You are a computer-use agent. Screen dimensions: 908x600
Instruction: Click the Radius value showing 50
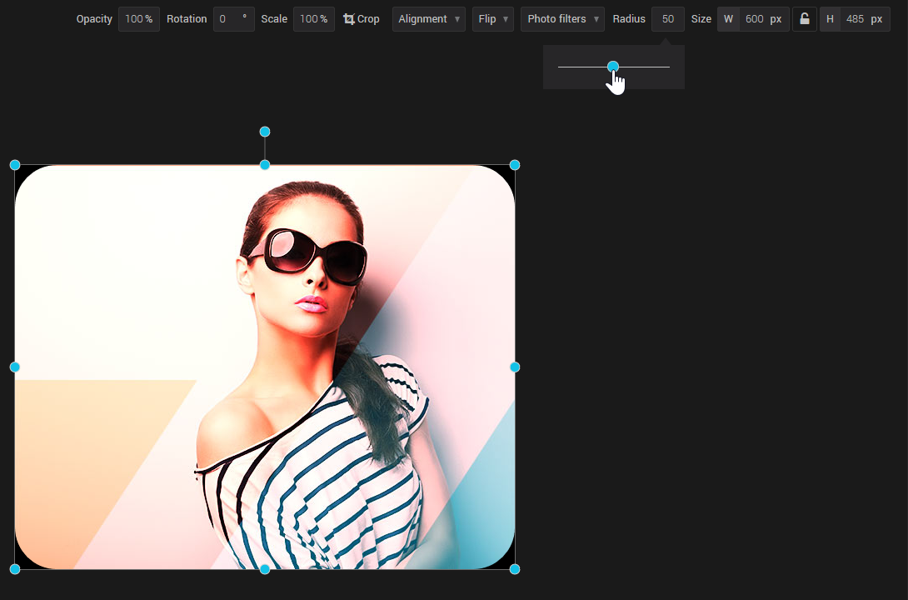pos(667,18)
